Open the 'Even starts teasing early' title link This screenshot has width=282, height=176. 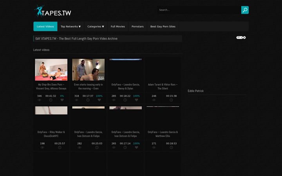coord(88,86)
